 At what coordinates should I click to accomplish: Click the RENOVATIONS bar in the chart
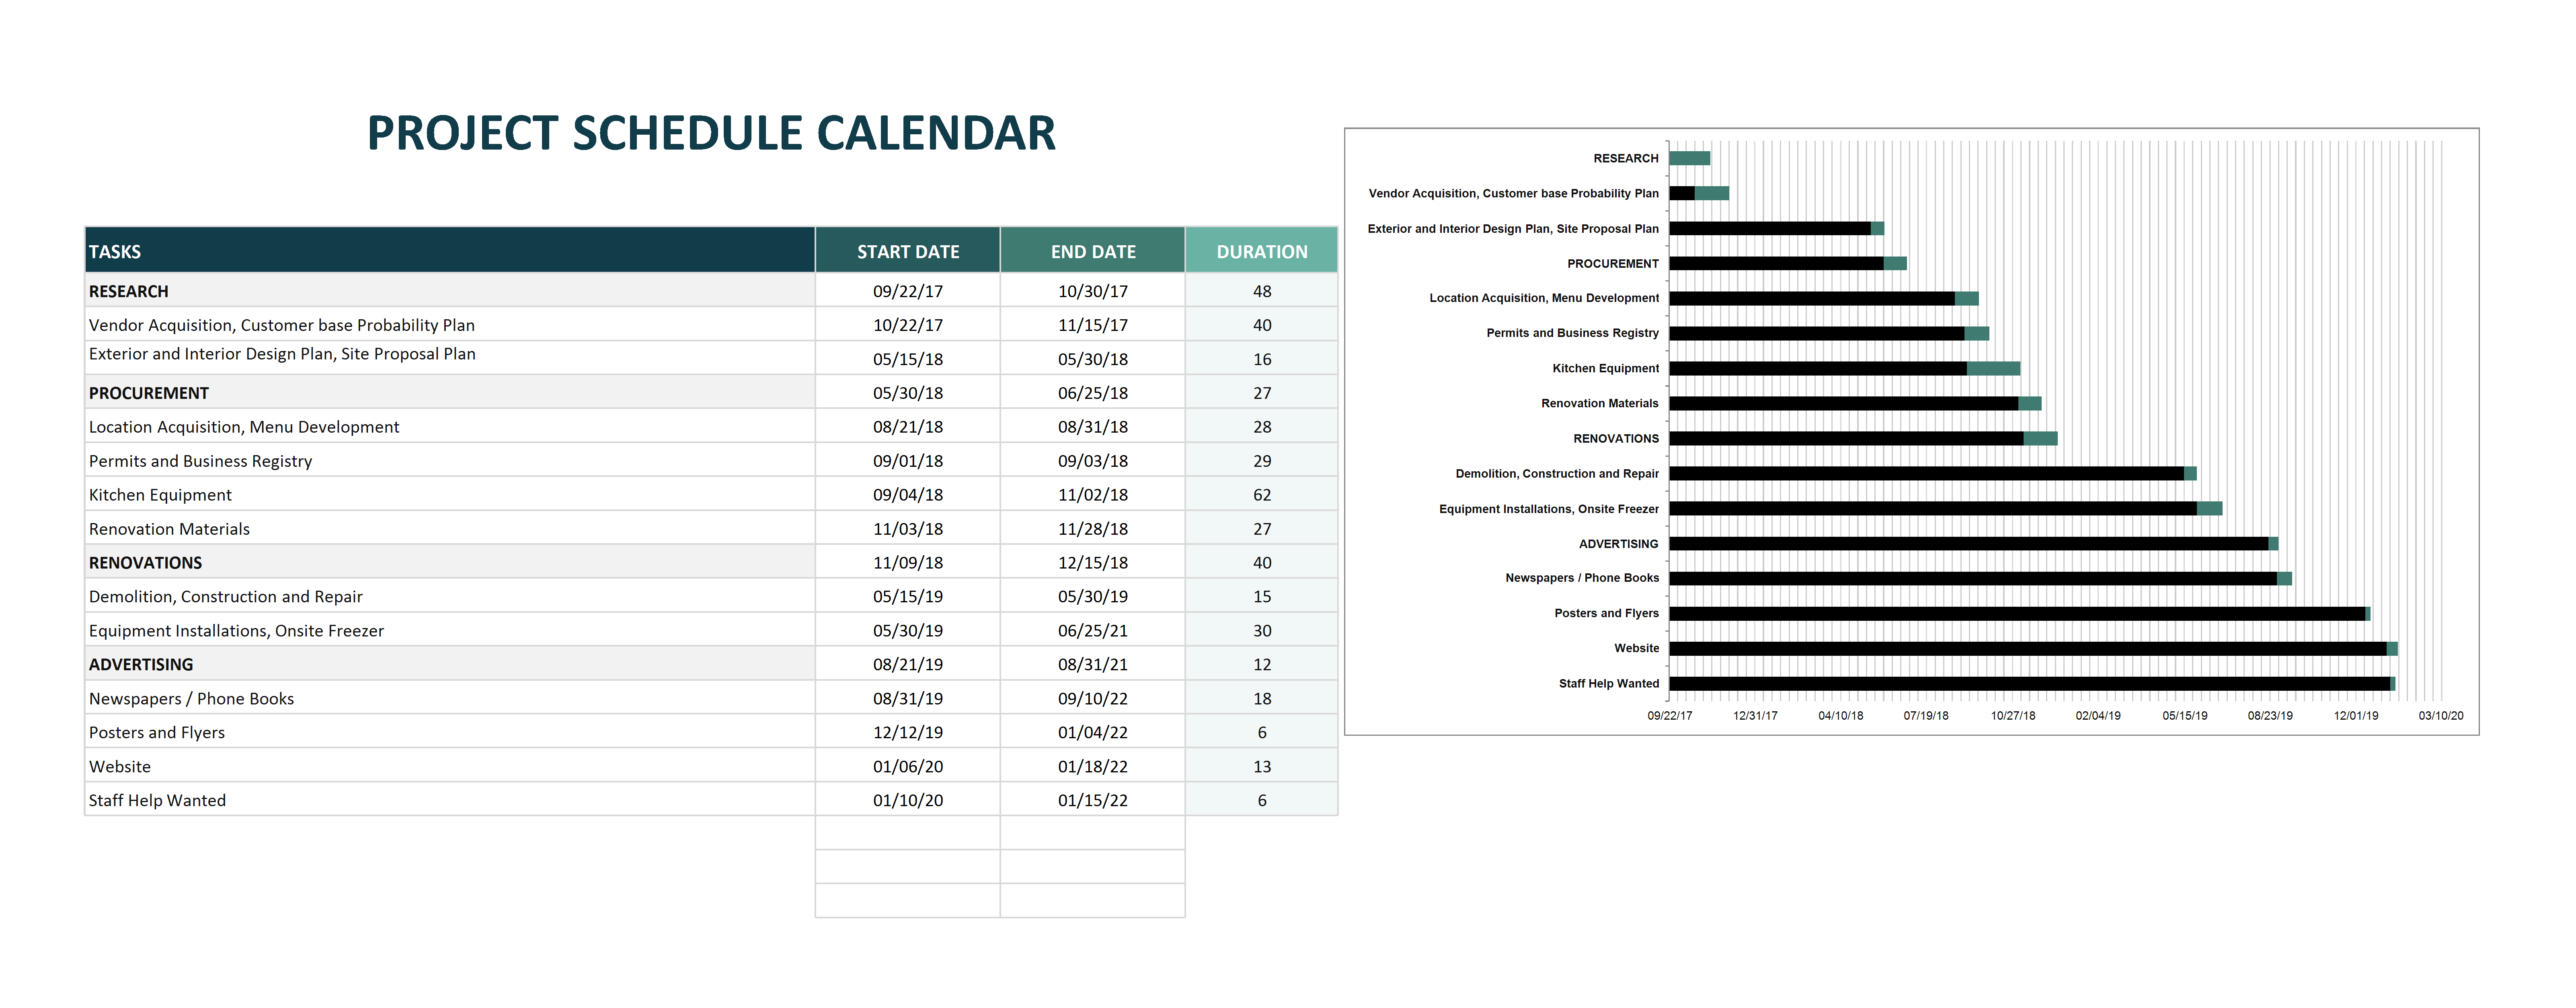(1863, 438)
